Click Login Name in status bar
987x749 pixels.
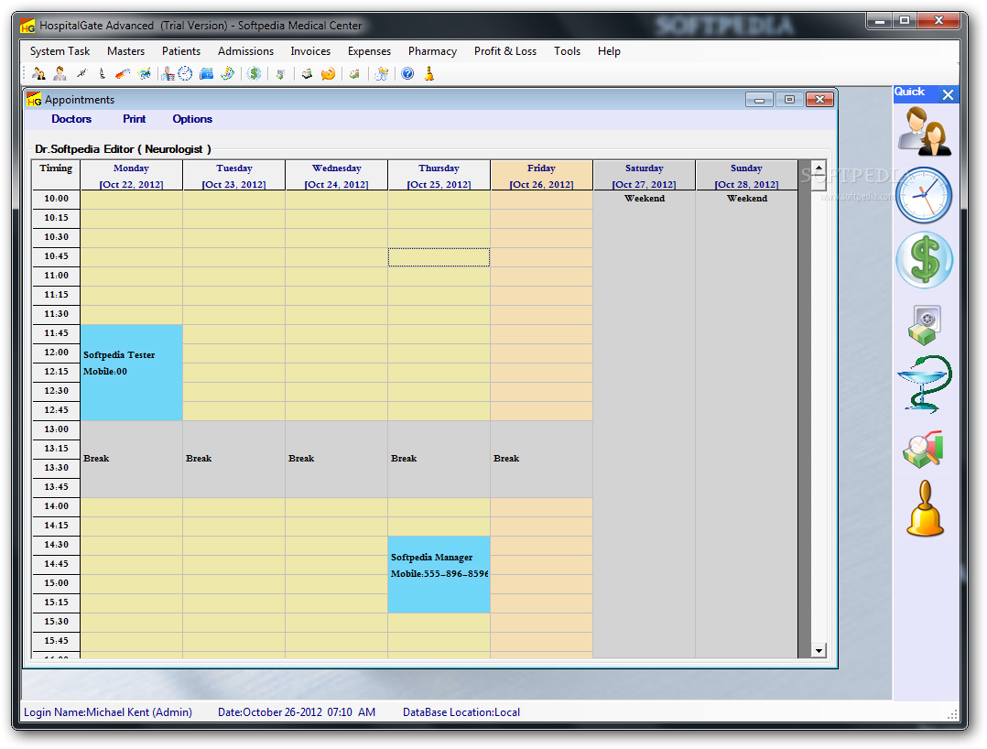coord(108,712)
